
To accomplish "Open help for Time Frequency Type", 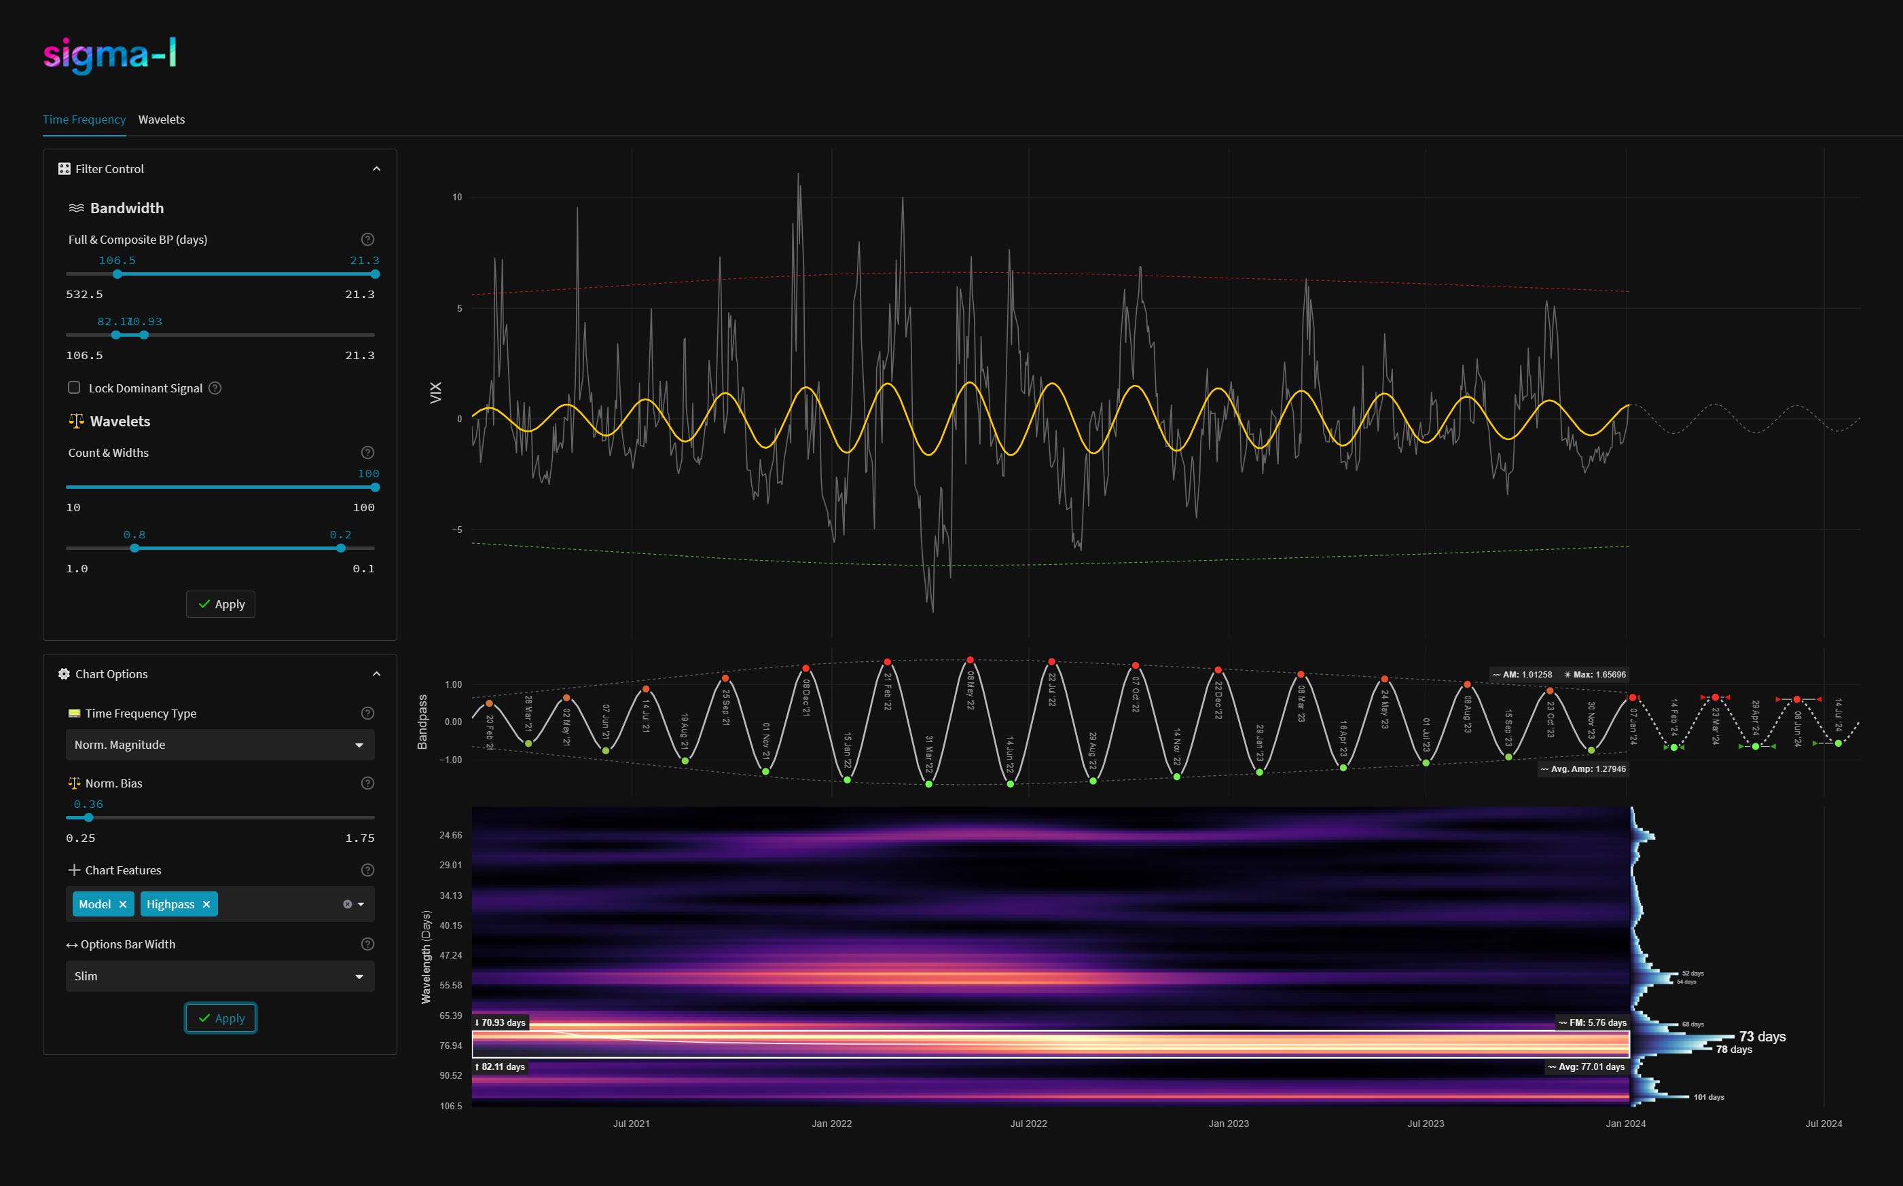I will pyautogui.click(x=367, y=713).
